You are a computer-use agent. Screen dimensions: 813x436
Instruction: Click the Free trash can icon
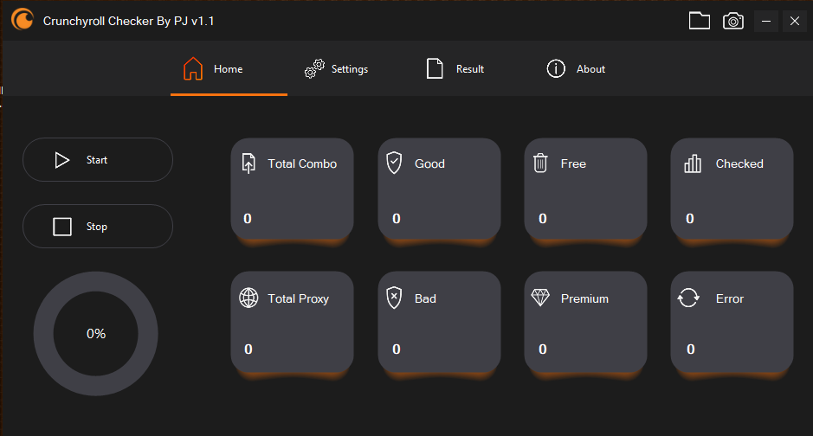pyautogui.click(x=540, y=163)
